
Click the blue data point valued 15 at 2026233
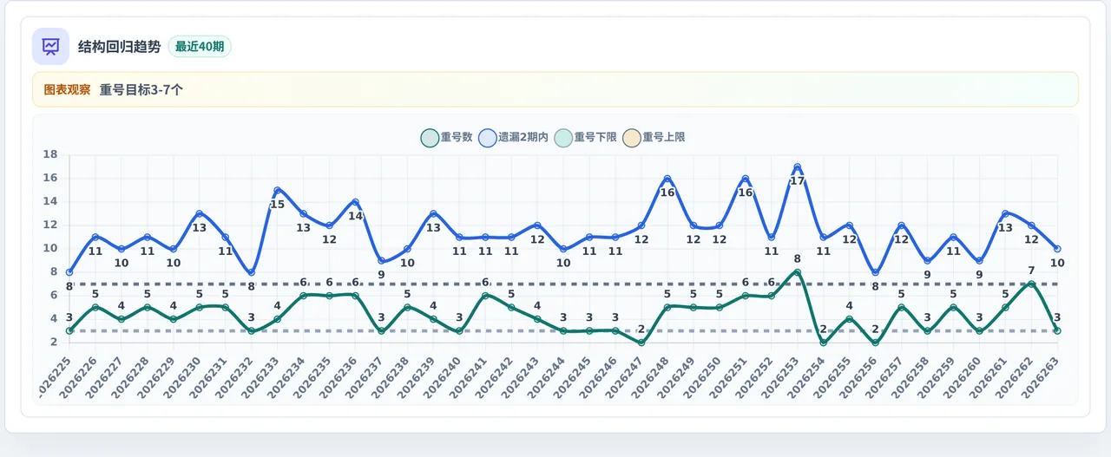(x=277, y=191)
